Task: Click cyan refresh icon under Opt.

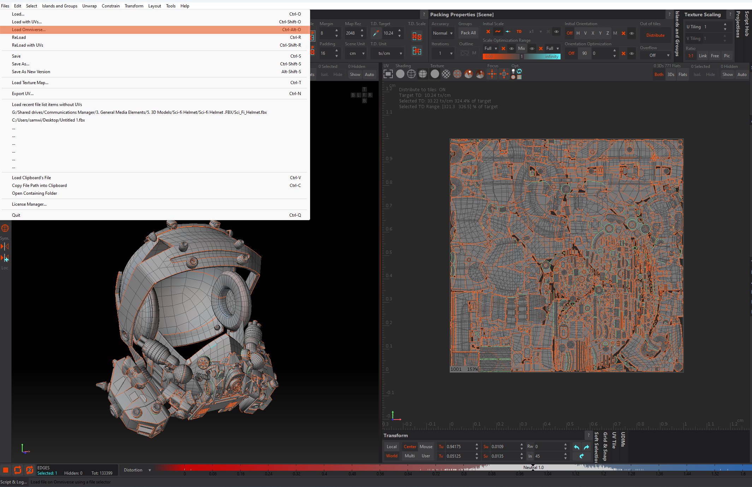Action: tap(519, 71)
